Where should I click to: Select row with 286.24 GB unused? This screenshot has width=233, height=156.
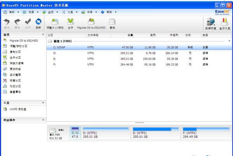coord(139,53)
